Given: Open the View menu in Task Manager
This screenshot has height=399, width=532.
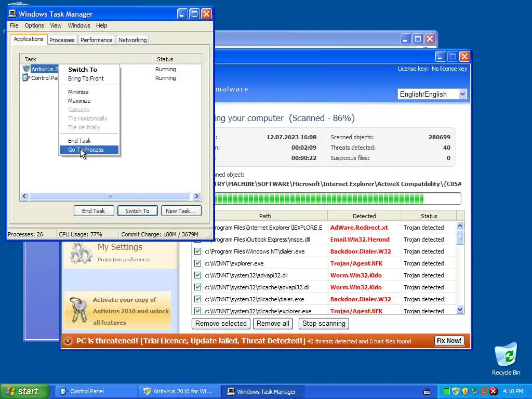Looking at the screenshot, I should click(56, 25).
